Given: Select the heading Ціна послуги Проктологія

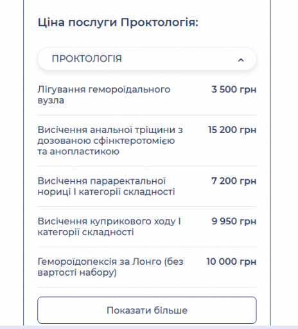Looking at the screenshot, I should [118, 22].
